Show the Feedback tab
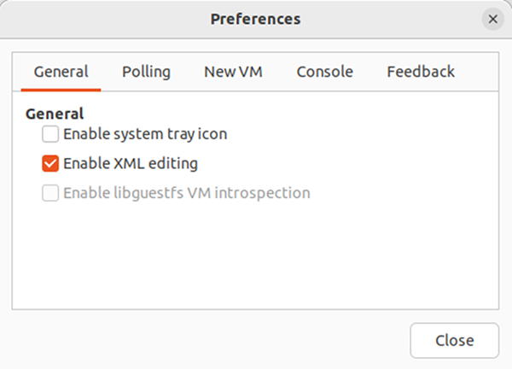 point(421,72)
